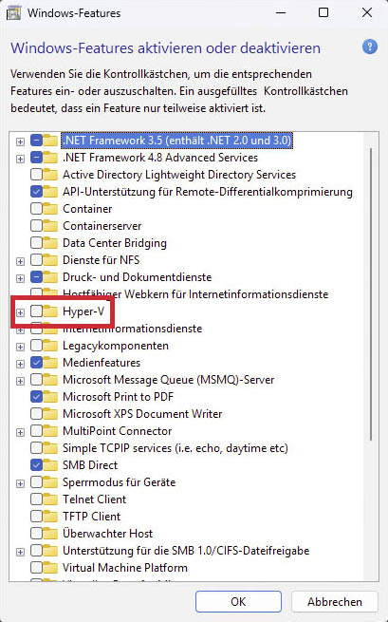
Task: Click folder icon beside Legacykomponenten
Action: pos(50,346)
